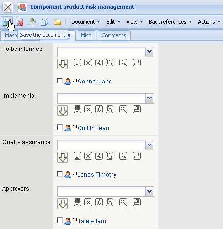Switch to the Comments tab
This screenshot has width=223, height=229.
click(x=113, y=35)
